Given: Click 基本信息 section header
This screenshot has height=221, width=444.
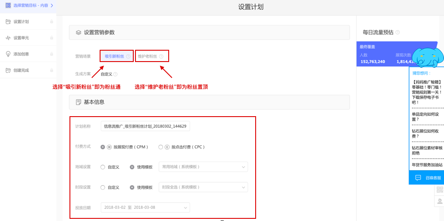Looking at the screenshot, I should coord(209,102).
